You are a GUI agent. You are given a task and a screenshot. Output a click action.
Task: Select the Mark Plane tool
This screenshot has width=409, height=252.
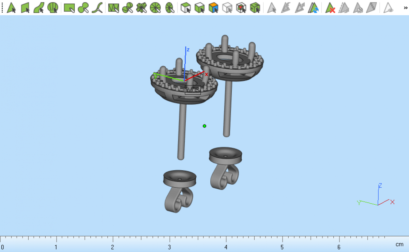tap(25, 7)
